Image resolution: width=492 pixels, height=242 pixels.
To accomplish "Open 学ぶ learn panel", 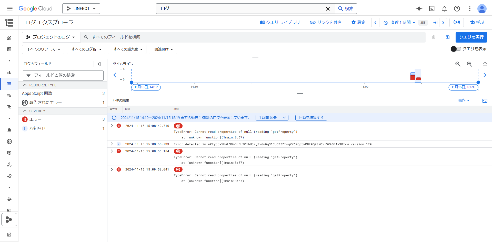I will 477,22.
